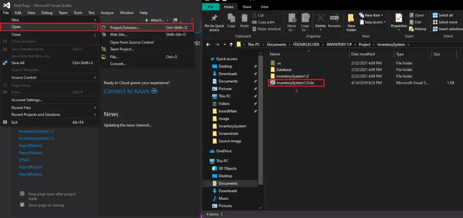Click the Paste icon in Clipboard group
Viewport: 463px width, 218px height.
click(244, 18)
